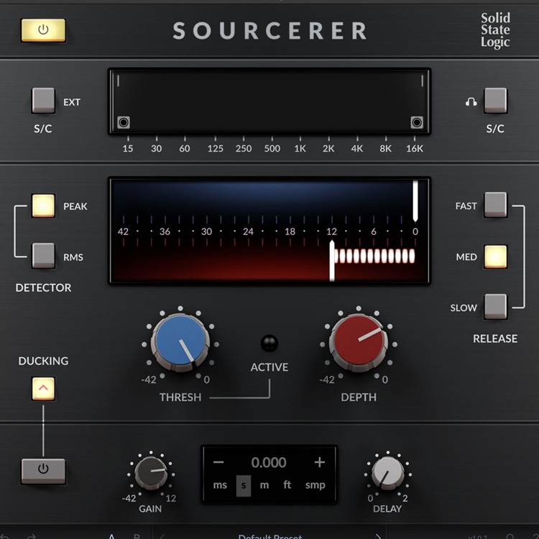Select the RMS detector mode
This screenshot has height=539, width=539.
[x=43, y=255]
